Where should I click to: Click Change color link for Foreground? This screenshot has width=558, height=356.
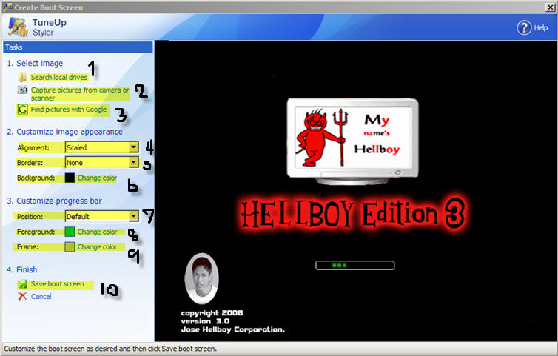click(97, 232)
